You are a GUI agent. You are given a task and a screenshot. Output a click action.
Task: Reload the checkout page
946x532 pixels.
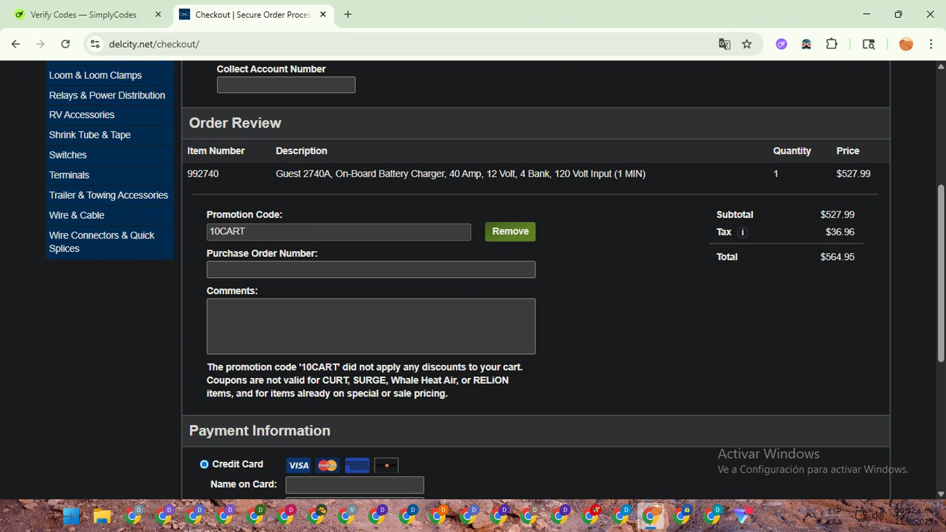[66, 44]
